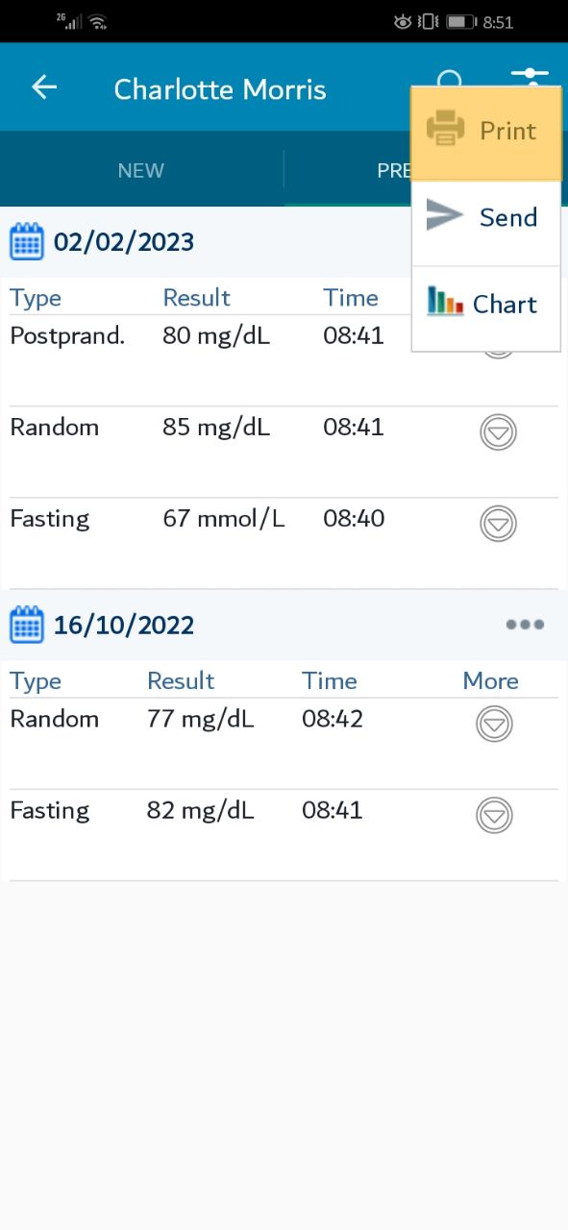568x1230 pixels.
Task: Tap calendar icon beside 16/10/2022
Action: click(27, 626)
